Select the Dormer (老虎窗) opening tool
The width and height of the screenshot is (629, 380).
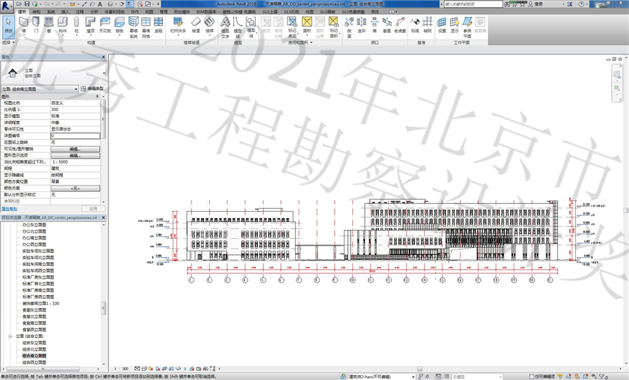pyautogui.click(x=400, y=24)
